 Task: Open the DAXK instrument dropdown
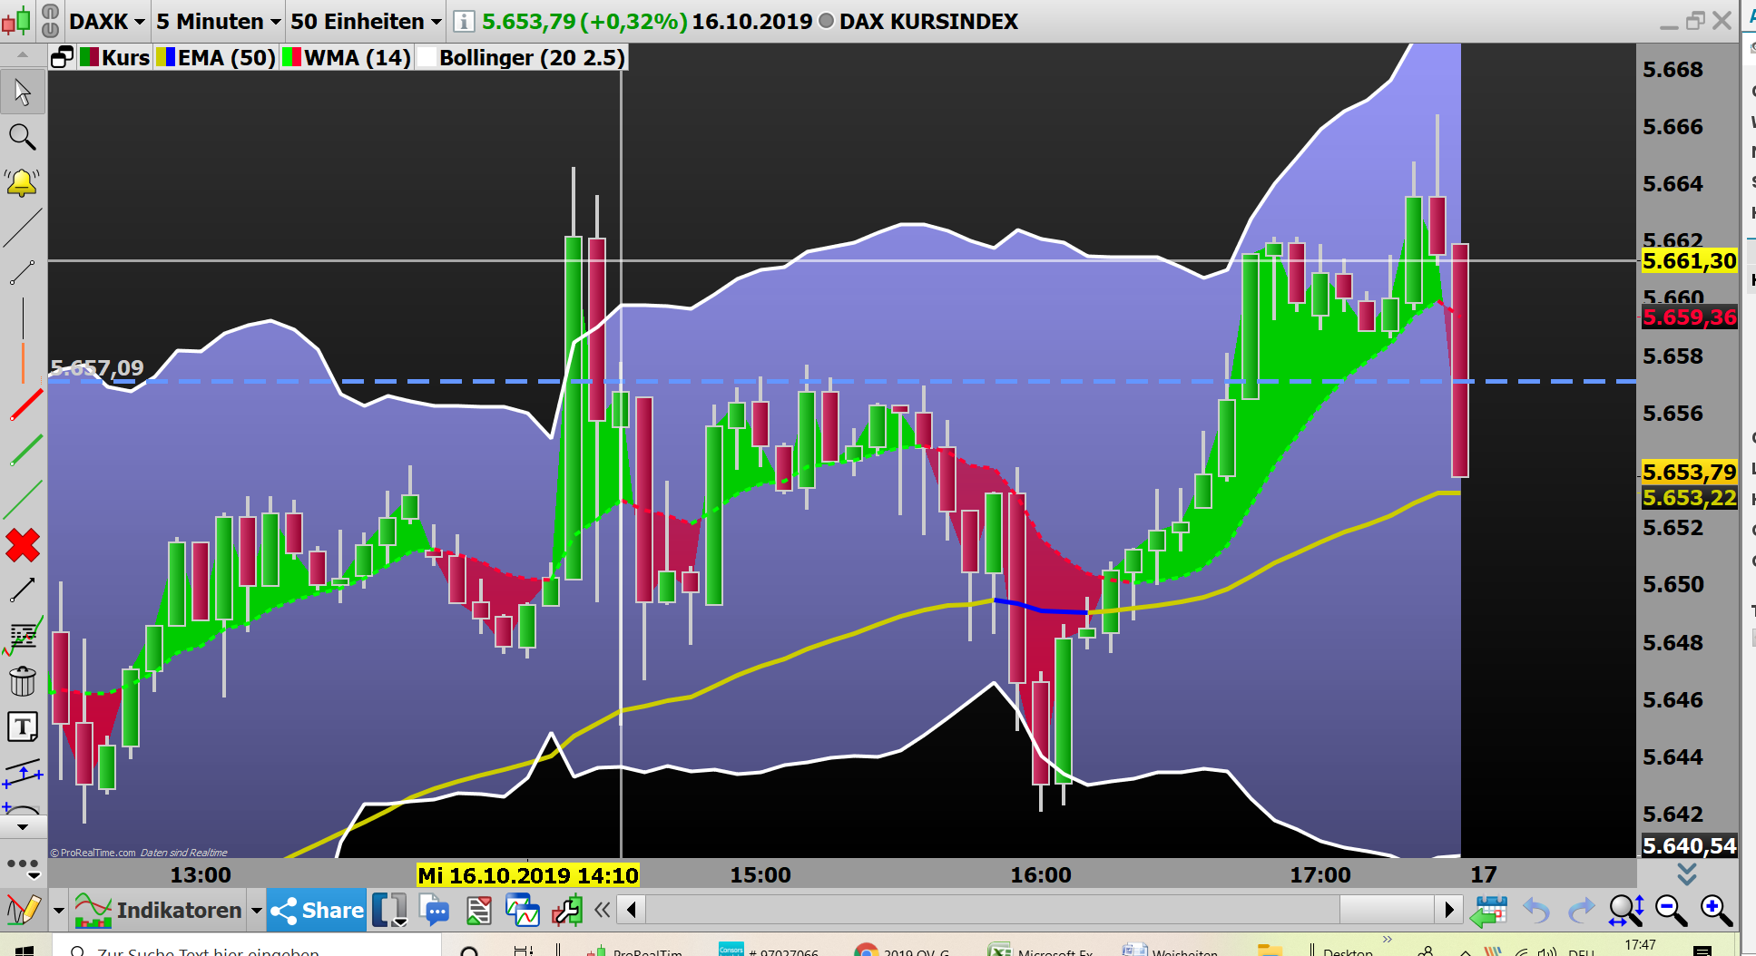[x=105, y=21]
